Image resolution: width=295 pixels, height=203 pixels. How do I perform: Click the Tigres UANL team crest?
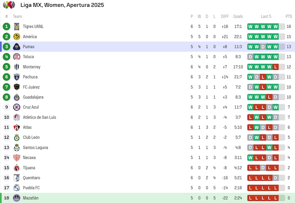(17, 27)
